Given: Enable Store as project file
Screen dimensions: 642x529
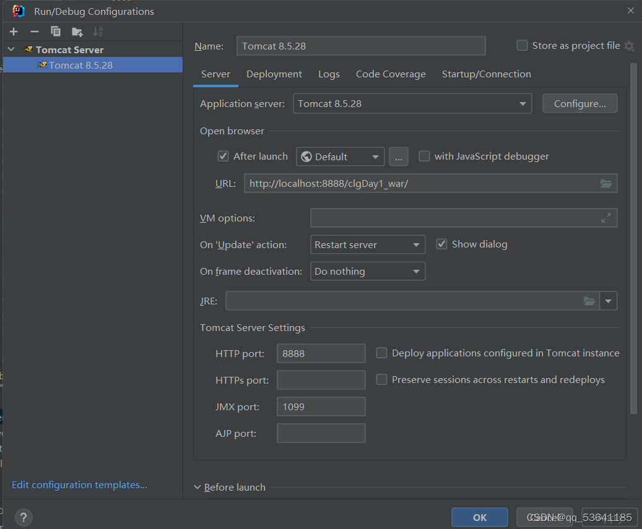Looking at the screenshot, I should pos(522,45).
